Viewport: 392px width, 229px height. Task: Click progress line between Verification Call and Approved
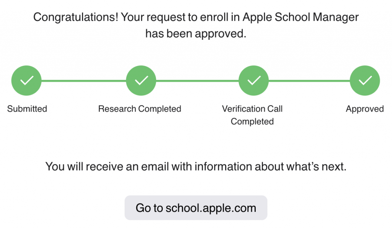(309, 81)
